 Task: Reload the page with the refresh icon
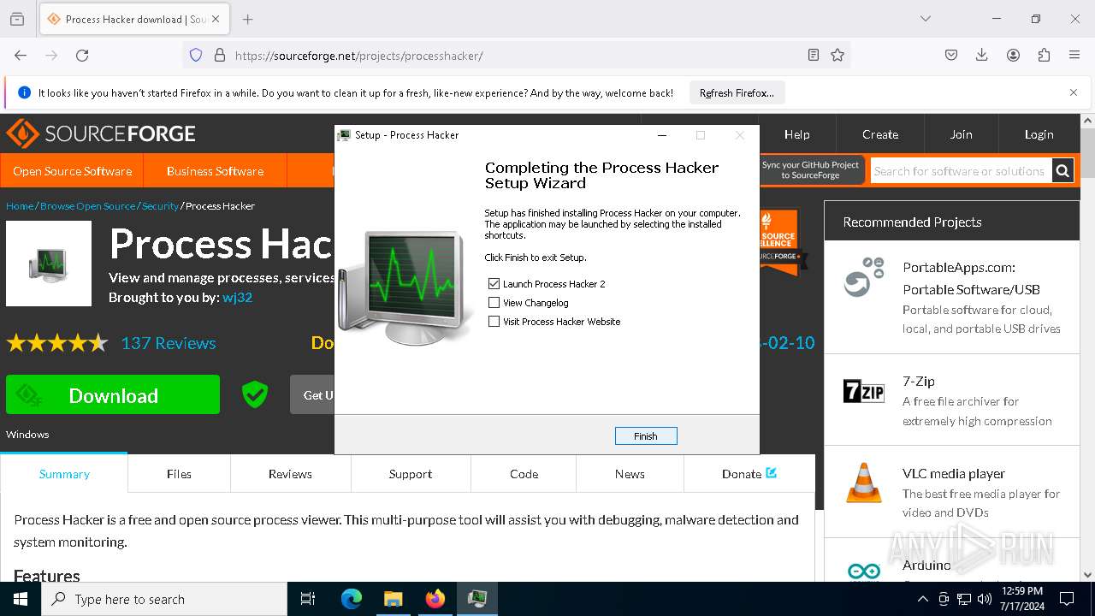tap(82, 55)
